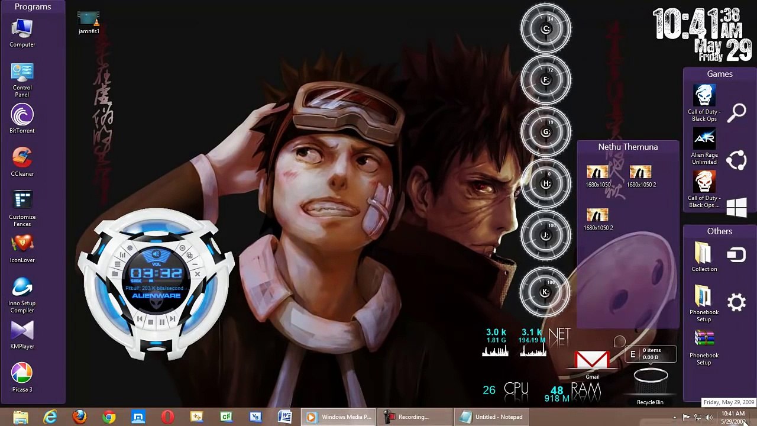Click the volume speaker icon in system tray
Screen dimensions: 757x426
click(x=709, y=418)
